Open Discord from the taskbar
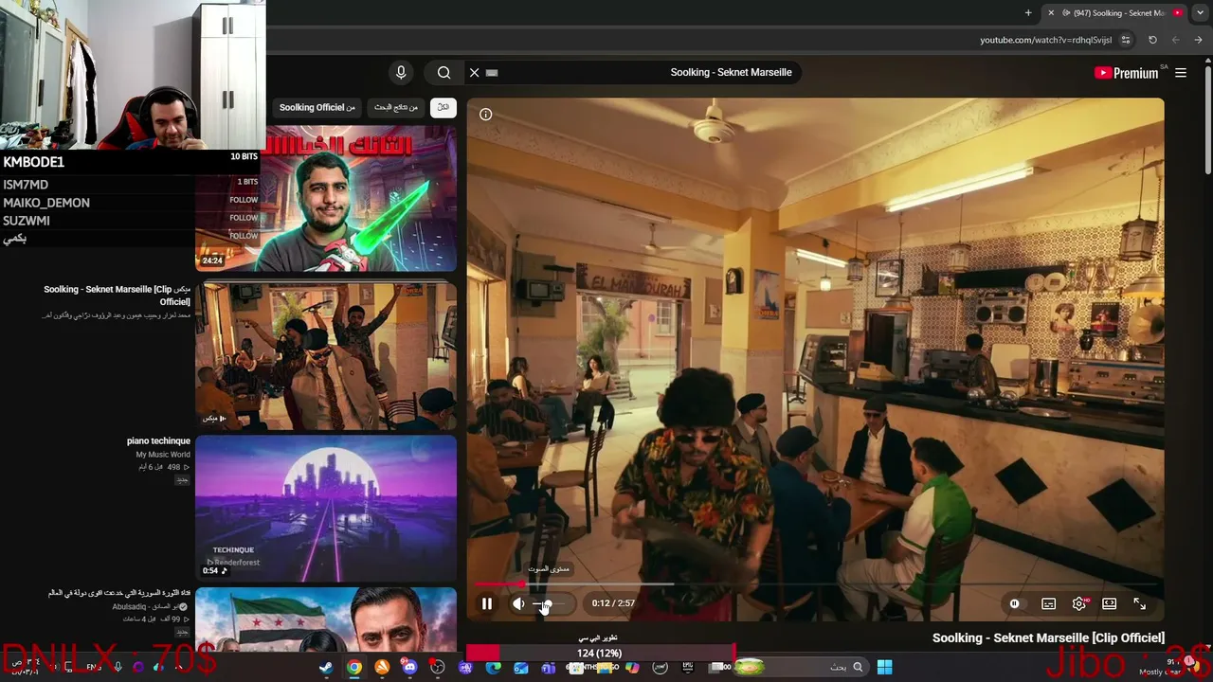 [409, 667]
